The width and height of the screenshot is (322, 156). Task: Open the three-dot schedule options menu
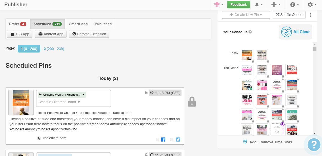[x=311, y=15]
